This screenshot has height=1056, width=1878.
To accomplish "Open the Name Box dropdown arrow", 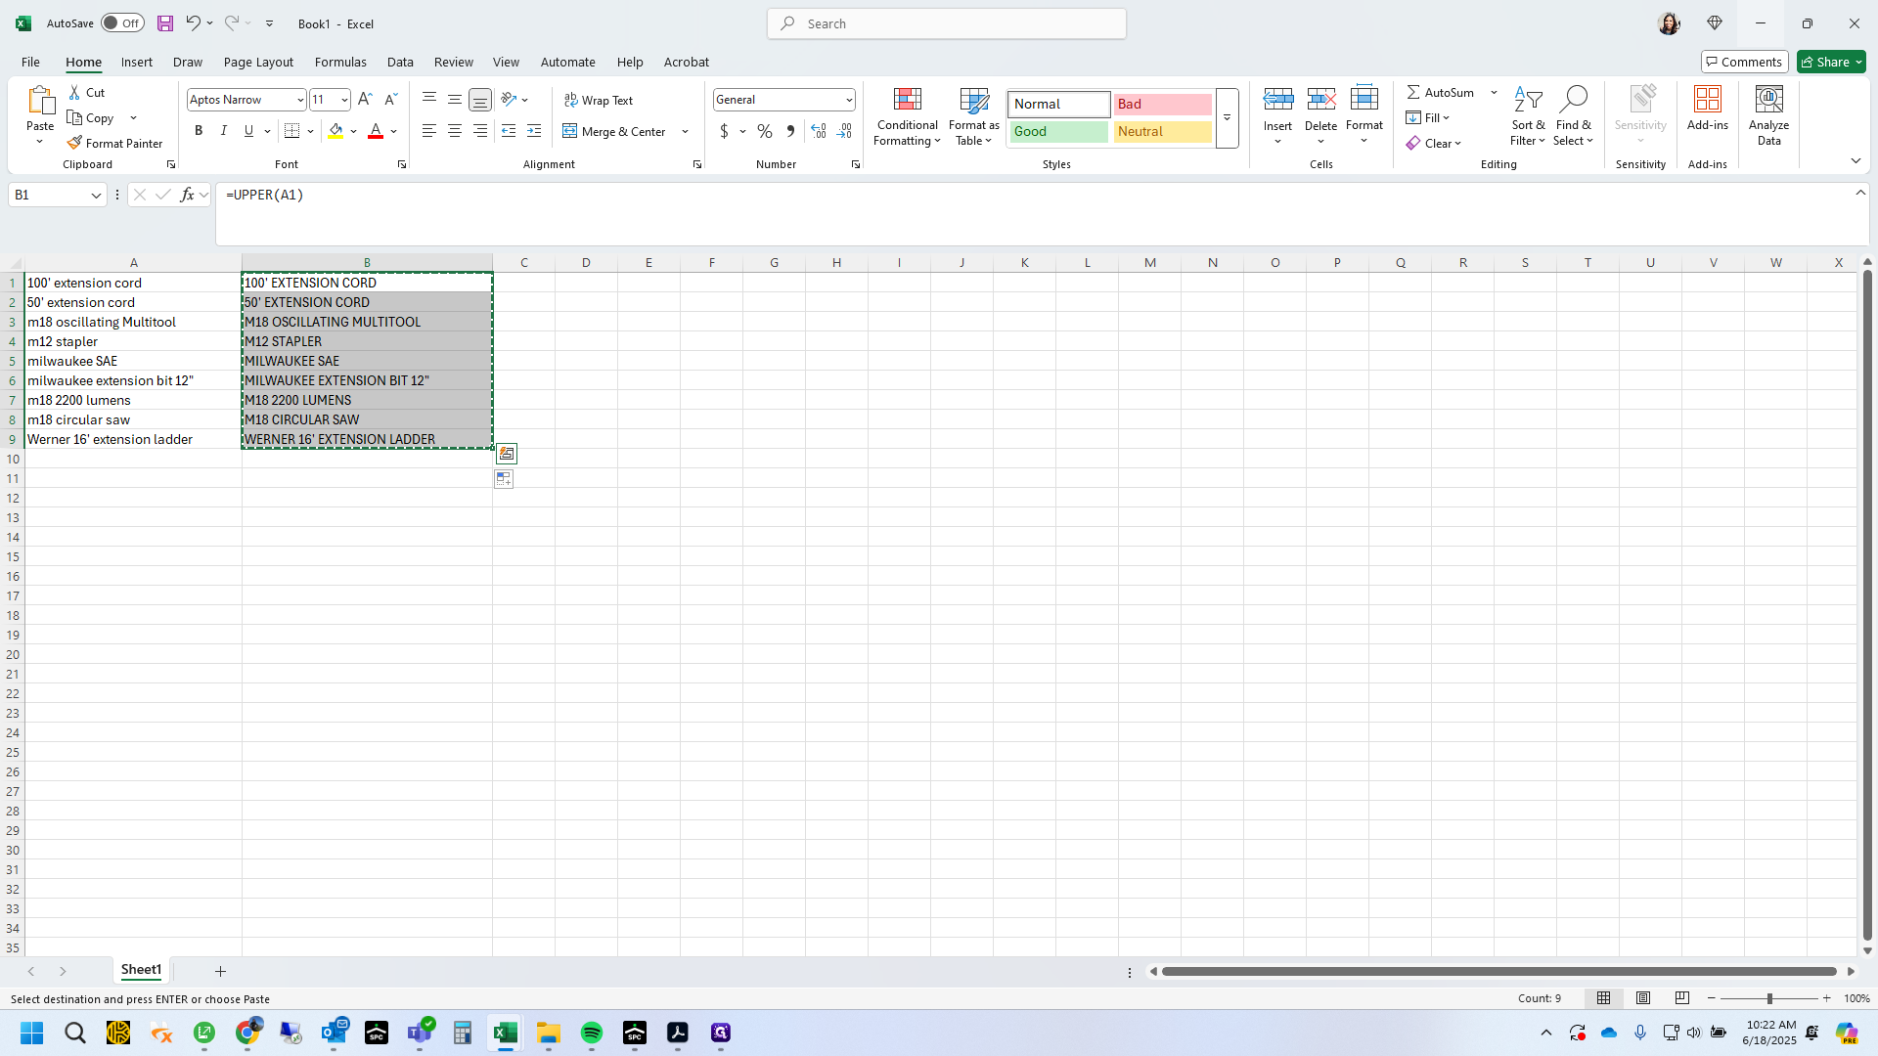I will pyautogui.click(x=96, y=195).
